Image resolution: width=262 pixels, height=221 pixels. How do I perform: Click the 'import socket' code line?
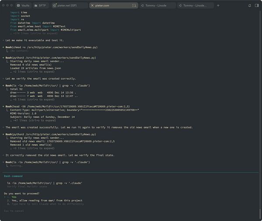20,16
